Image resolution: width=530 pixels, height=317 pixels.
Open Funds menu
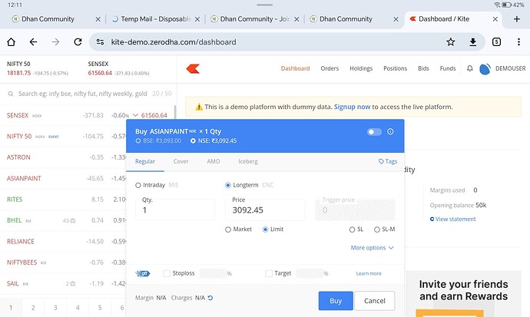[448, 68]
